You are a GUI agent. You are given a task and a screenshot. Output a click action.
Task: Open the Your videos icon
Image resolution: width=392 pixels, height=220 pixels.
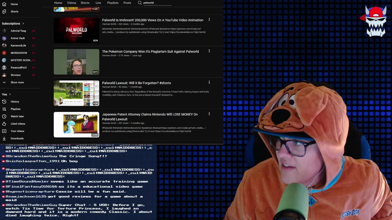(x=4, y=131)
